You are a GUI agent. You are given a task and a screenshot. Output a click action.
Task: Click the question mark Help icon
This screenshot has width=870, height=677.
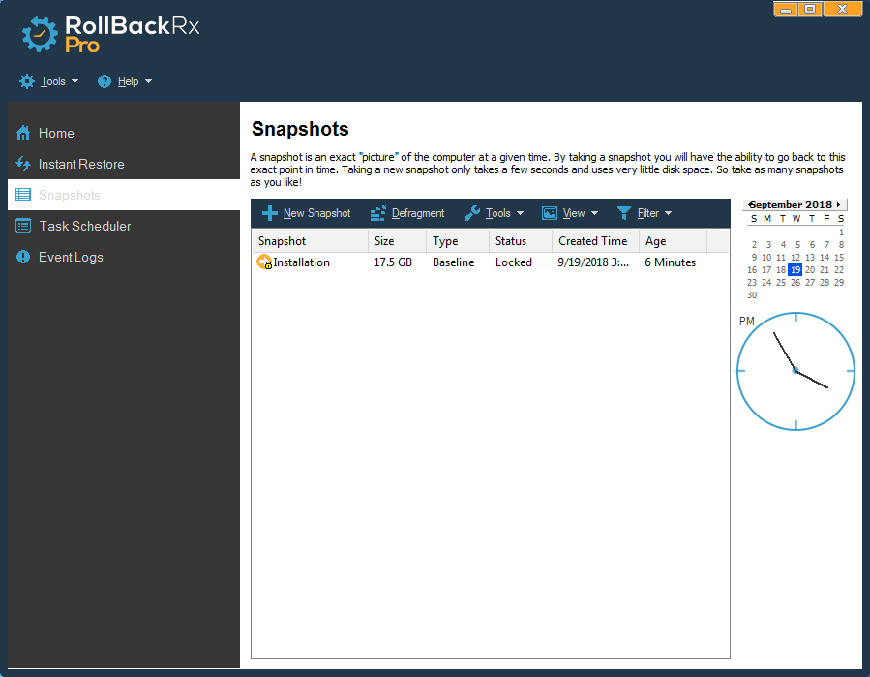pos(105,81)
